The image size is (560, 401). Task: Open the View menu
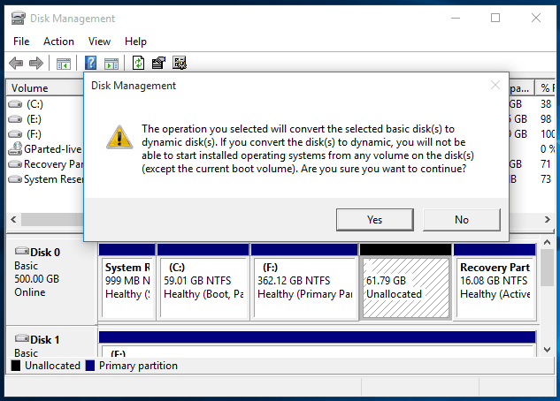[99, 42]
